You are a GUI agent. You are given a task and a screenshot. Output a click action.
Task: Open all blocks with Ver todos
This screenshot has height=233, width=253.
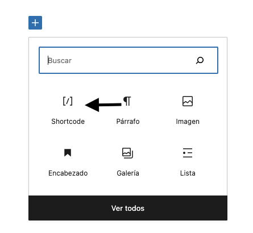tap(128, 208)
